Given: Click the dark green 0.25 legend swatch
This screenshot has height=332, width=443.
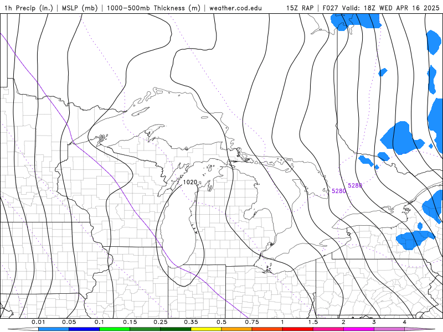Looking at the screenshot, I should [x=176, y=329].
